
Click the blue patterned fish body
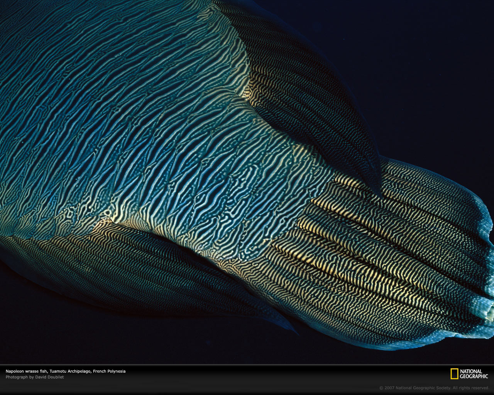point(116,116)
